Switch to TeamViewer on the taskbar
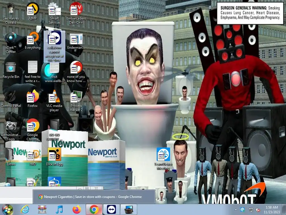The image size is (286, 215). click(111, 209)
